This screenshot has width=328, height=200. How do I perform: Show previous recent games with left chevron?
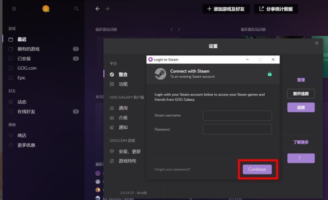coord(172,30)
